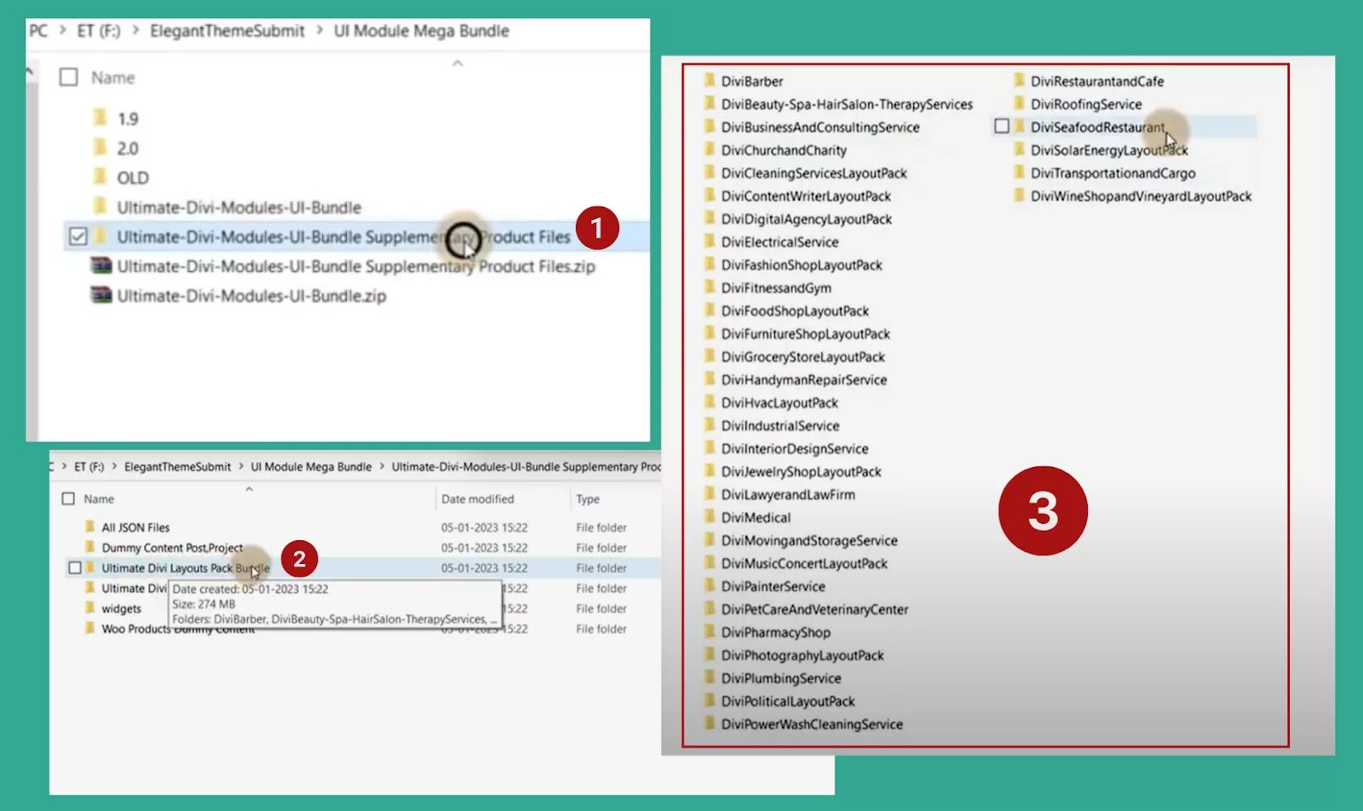Open ElegantThemeSubmit breadcrumb in the top window
This screenshot has width=1363, height=811.
pos(227,31)
